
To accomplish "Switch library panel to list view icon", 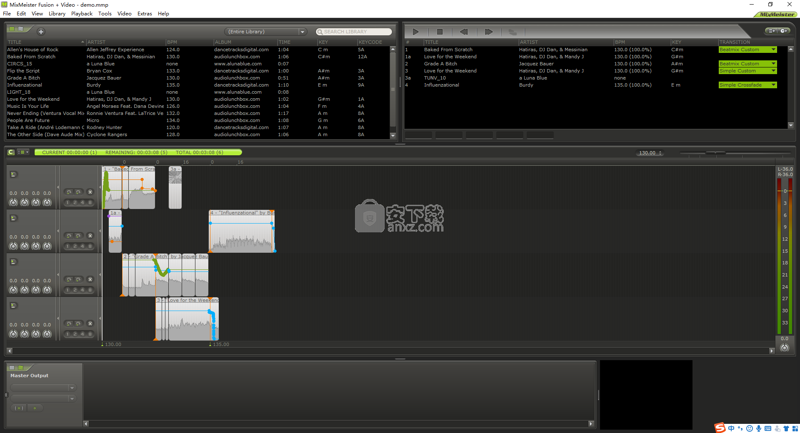I will tap(12, 29).
